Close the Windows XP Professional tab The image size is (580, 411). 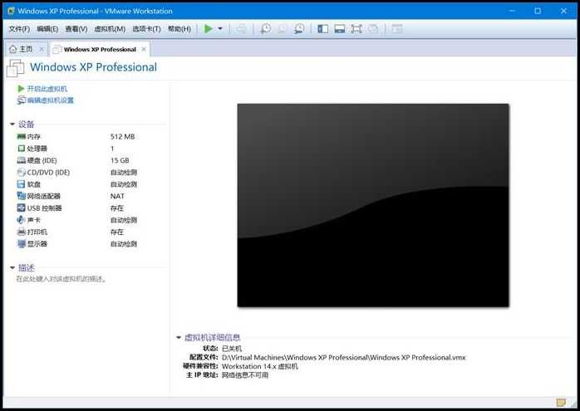point(144,49)
